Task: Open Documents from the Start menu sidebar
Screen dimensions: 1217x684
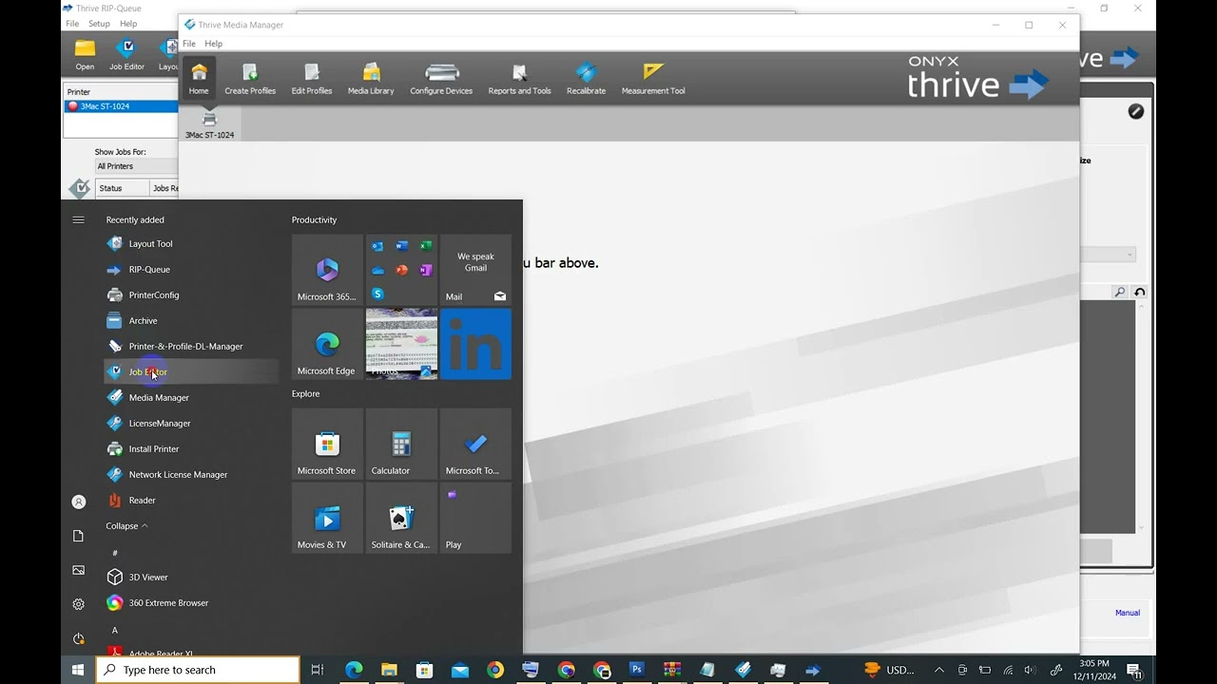Action: (x=79, y=536)
